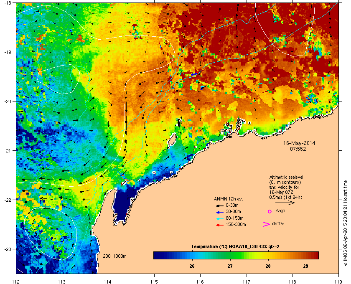Click the red 150-300m arrow legend icon
Viewport: 351px width, 284px height.
[220, 225]
